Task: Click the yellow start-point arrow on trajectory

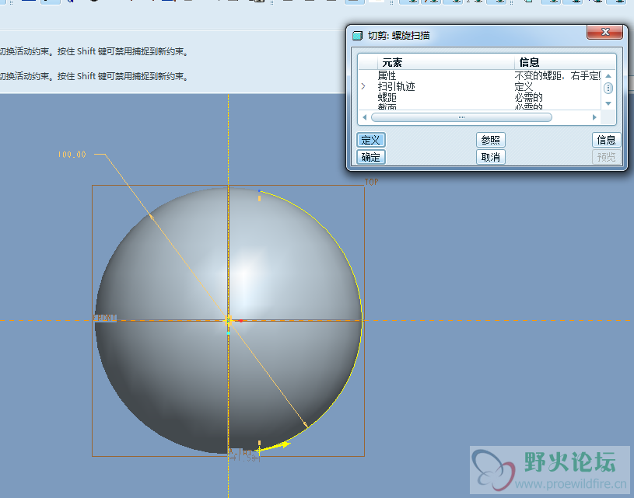Action: click(275, 446)
